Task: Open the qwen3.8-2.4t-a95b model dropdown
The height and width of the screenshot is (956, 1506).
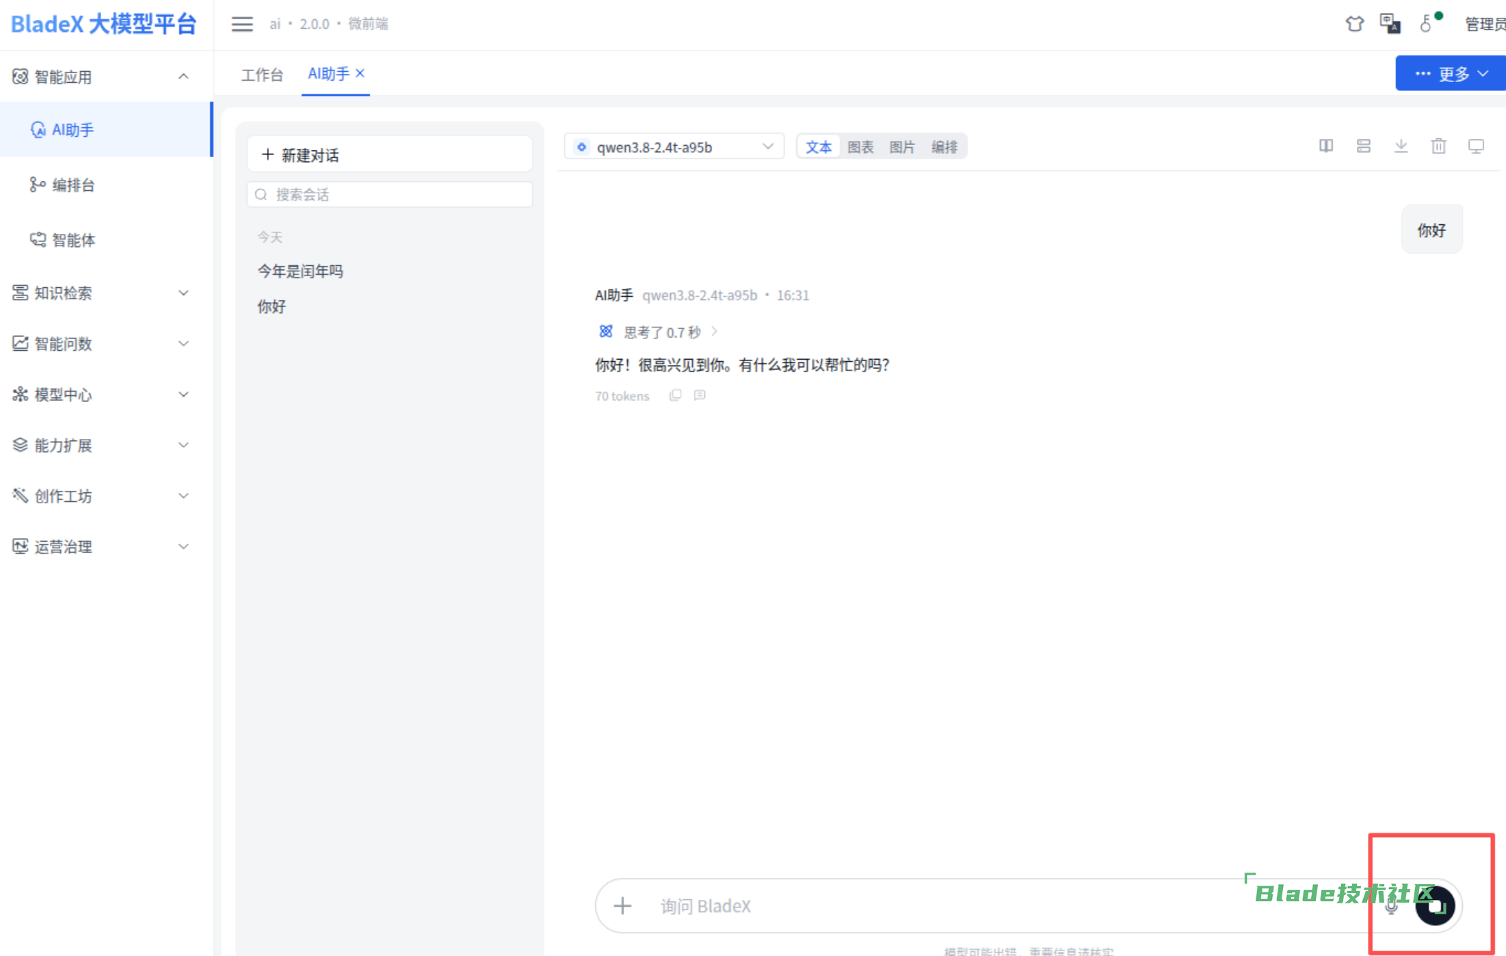Action: point(674,146)
